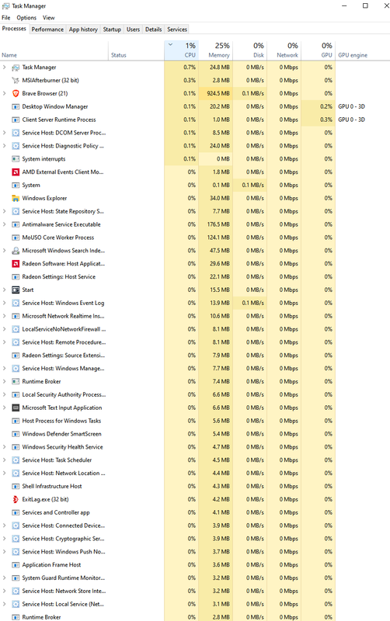Click the Service Host: Task Scheduler gear icon

(x=16, y=460)
